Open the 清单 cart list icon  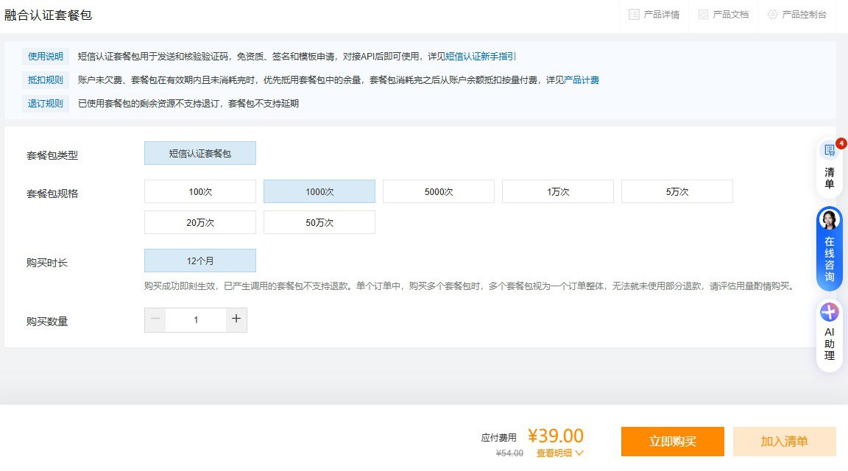[830, 151]
